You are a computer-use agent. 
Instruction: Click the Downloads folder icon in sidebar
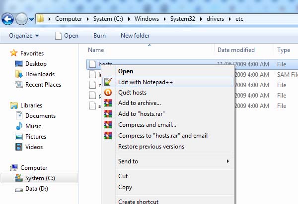tap(19, 74)
